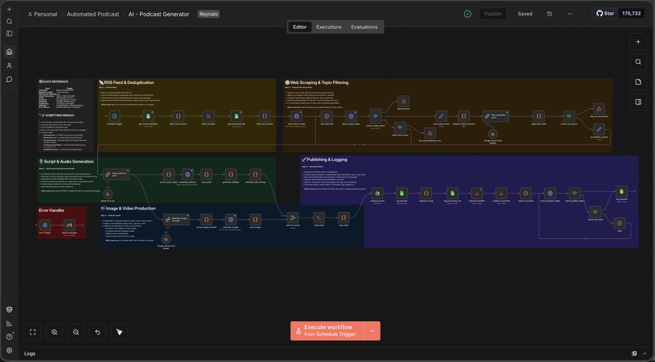Viewport: 655px width, 362px height.
Task: Open templates cube icon in sidebar
Action: pyautogui.click(x=9, y=310)
